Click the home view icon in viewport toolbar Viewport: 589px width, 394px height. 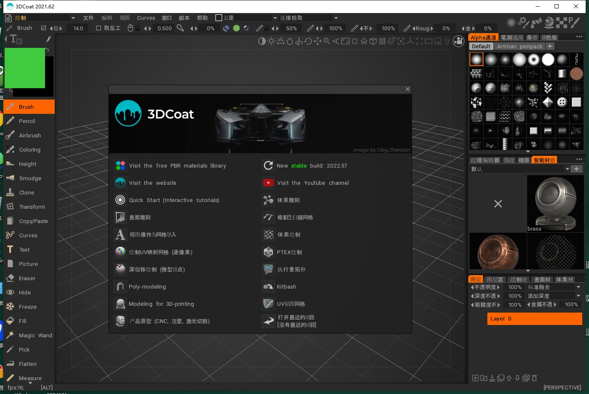coord(364,41)
